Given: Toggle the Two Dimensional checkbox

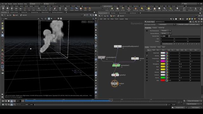Looking at the screenshot, I should point(147,31).
